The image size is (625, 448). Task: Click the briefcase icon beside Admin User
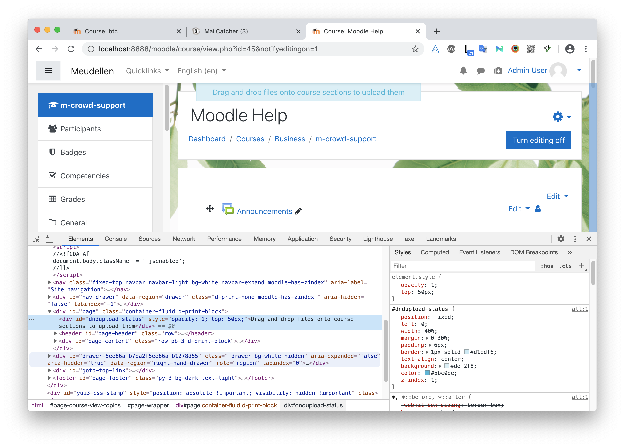tap(498, 71)
